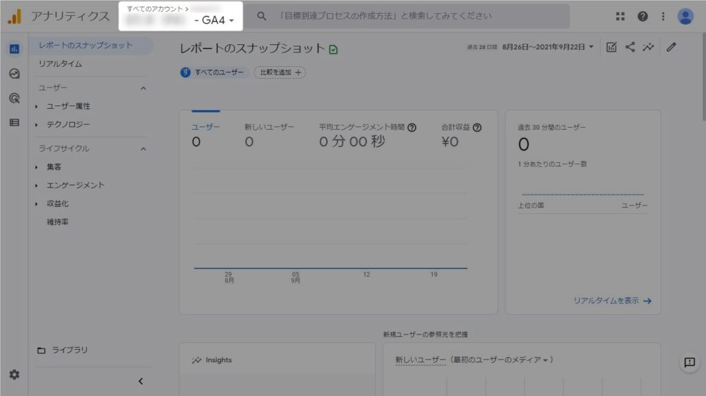706x396 pixels.
Task: Click the pencil icon to customize report
Action: tap(672, 47)
